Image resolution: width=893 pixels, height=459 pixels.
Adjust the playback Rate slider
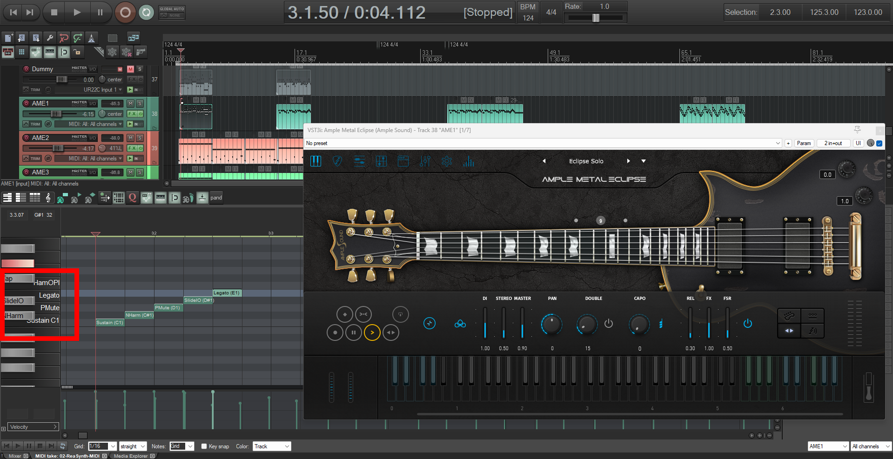pyautogui.click(x=596, y=18)
